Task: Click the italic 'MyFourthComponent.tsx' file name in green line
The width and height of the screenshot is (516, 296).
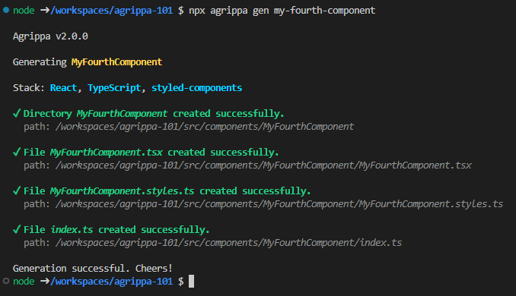Action: coord(107,153)
